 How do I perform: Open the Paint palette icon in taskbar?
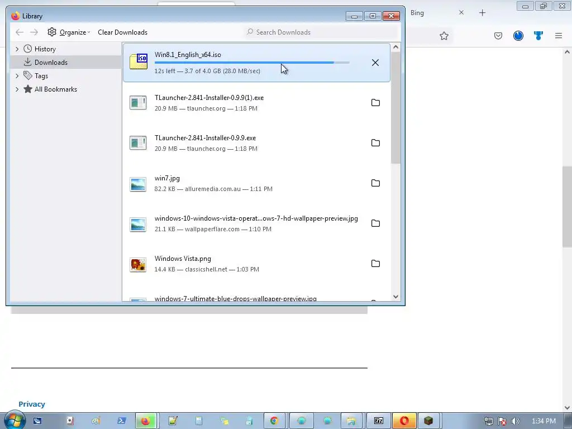[96, 421]
